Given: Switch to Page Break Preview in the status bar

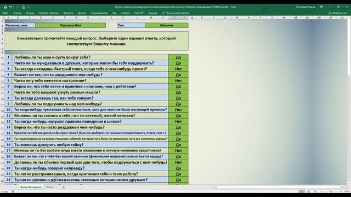Looking at the screenshot, I should [315, 192].
